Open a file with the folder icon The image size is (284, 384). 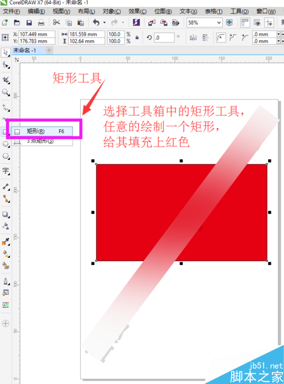click(x=17, y=23)
